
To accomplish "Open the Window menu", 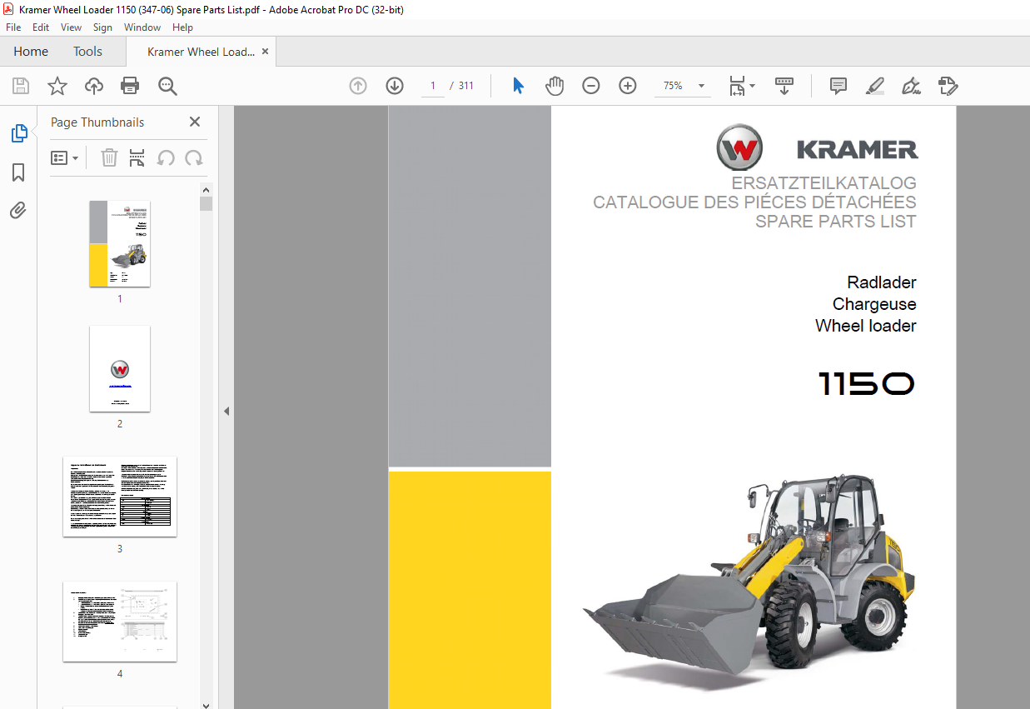I will point(142,27).
